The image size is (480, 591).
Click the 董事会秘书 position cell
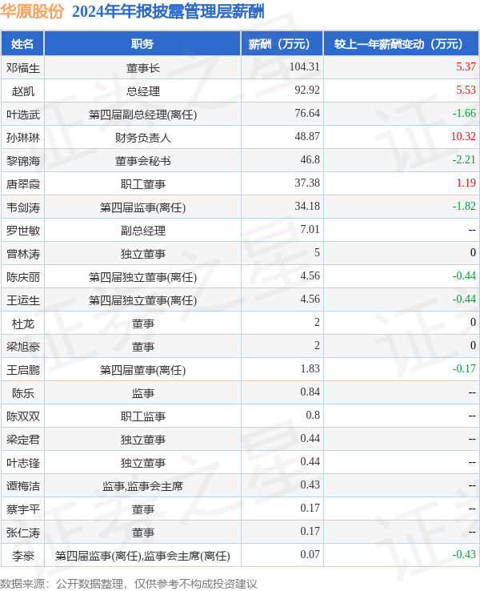point(142,161)
